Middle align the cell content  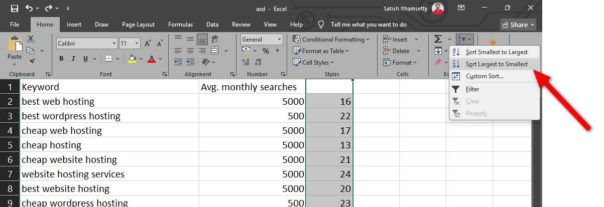pos(190,39)
